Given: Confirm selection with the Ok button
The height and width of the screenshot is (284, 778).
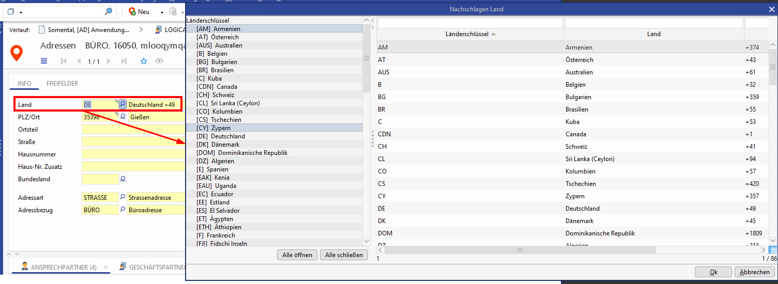Looking at the screenshot, I should click(x=713, y=272).
